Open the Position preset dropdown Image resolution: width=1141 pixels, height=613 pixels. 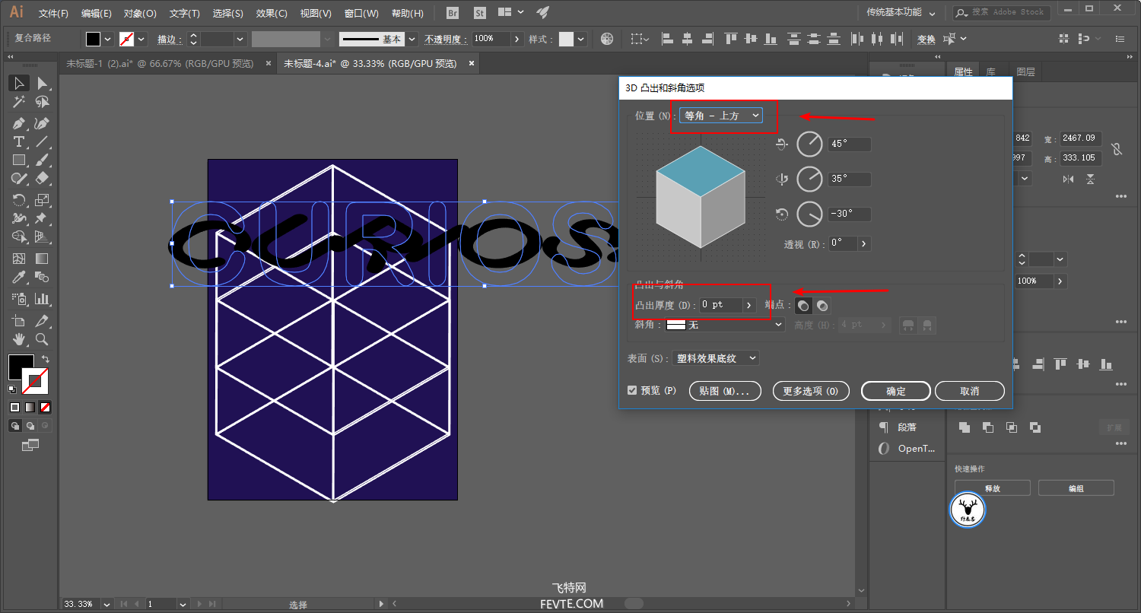coord(721,116)
